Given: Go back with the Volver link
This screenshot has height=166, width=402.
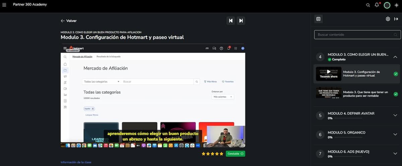Looking at the screenshot, I should [69, 21].
